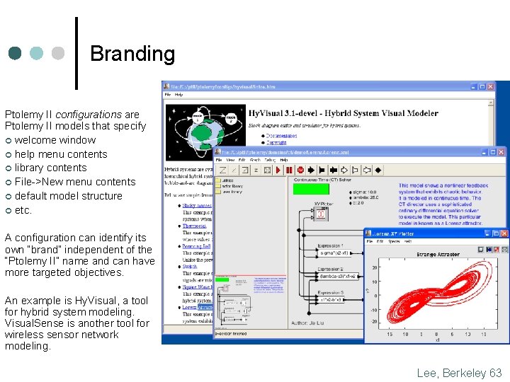Open the Documentation link
This screenshot has width=510, height=382.
click(281, 135)
